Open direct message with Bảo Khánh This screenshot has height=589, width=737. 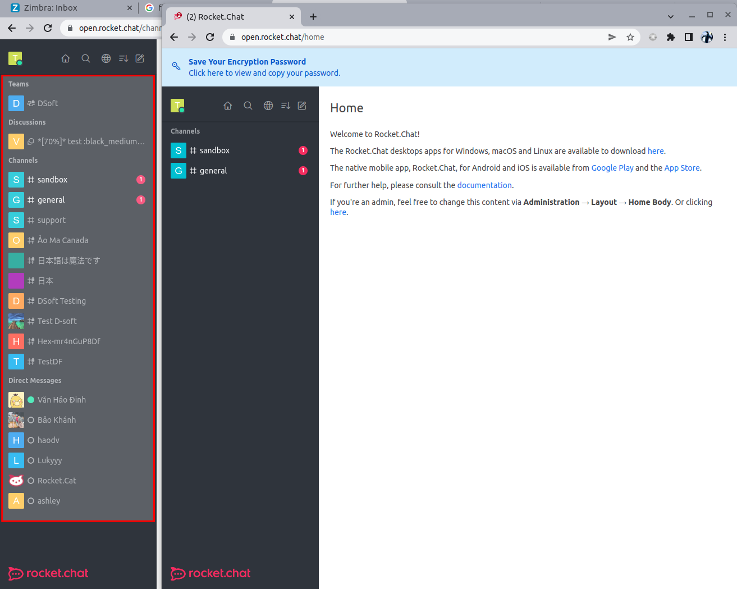tap(78, 420)
